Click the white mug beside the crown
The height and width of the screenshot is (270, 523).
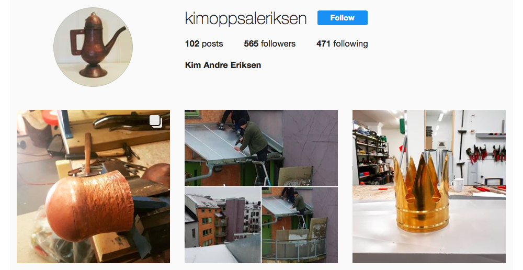click(457, 185)
